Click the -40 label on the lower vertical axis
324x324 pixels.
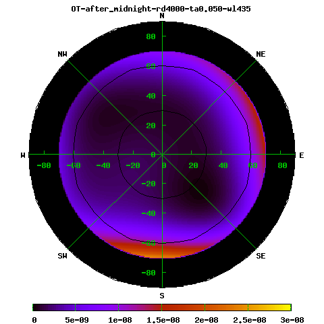point(148,213)
